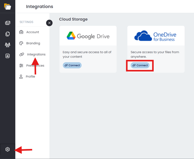Click the sliders icon beside Preferences
Screen dimensions: 194x159
coord(21,66)
